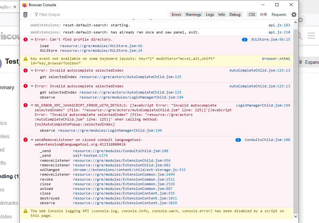The width and height of the screenshot is (319, 223).
Task: Open ExtensionChild.jsm:654 stack link
Action: (x=122, y=160)
